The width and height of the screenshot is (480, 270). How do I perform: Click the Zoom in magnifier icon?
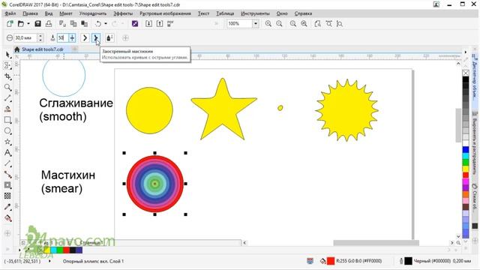tap(268, 23)
